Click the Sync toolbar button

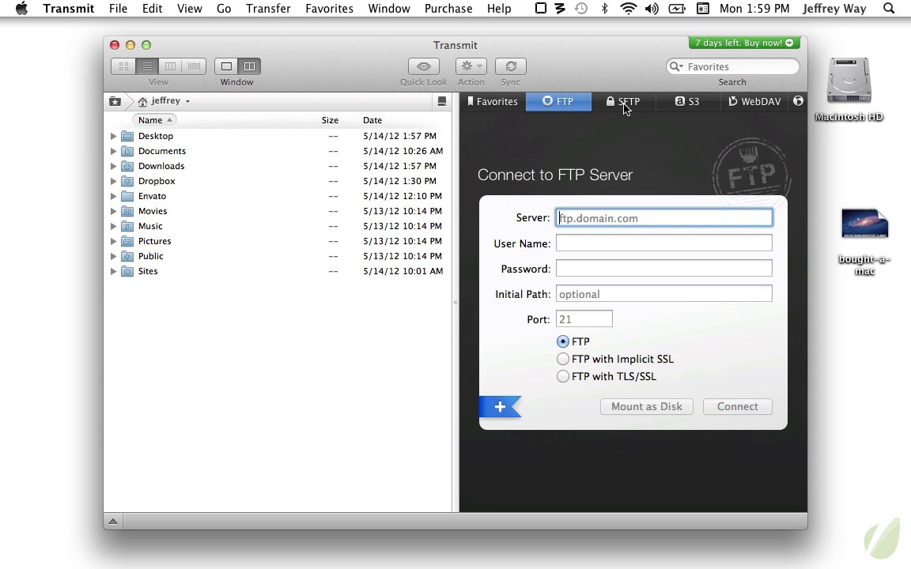pos(511,66)
